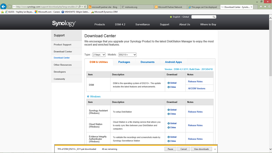This screenshot has width=272, height=153.
Task: Click the page vertical scrollbar thumb
Action: (270, 48)
